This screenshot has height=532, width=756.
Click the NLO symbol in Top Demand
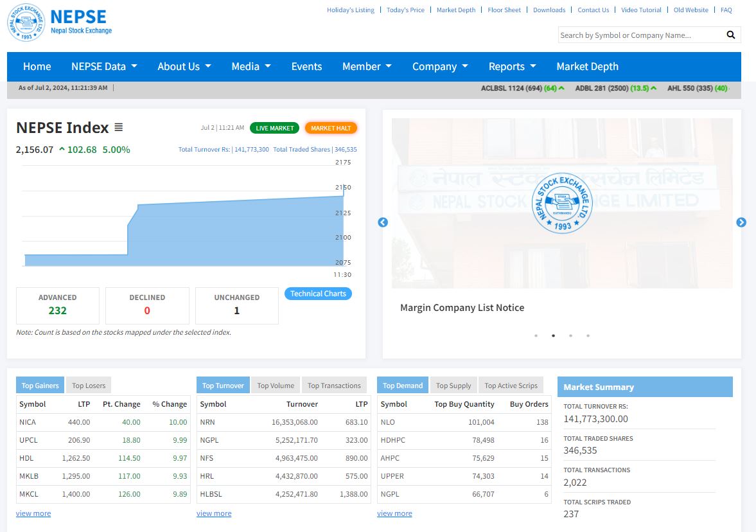click(388, 422)
